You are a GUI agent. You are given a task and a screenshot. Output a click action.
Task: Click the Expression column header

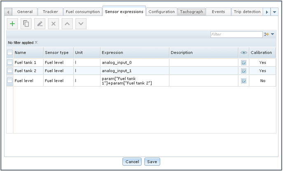pyautogui.click(x=135, y=53)
